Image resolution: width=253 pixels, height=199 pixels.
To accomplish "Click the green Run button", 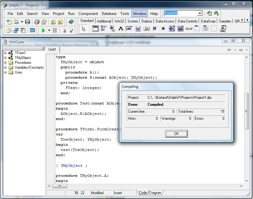I will click(x=43, y=30).
